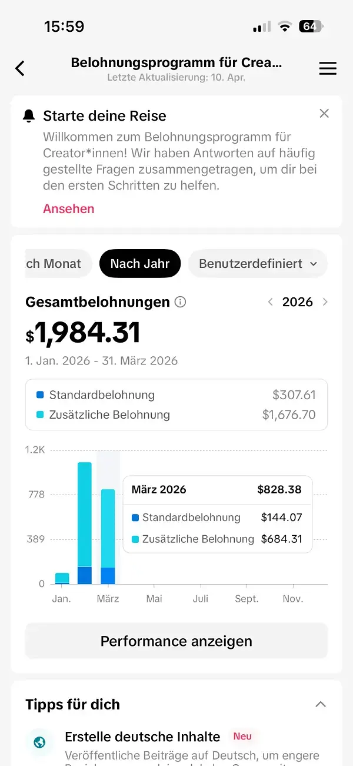Tap the Wi-Fi icon in status bar

pos(285,26)
